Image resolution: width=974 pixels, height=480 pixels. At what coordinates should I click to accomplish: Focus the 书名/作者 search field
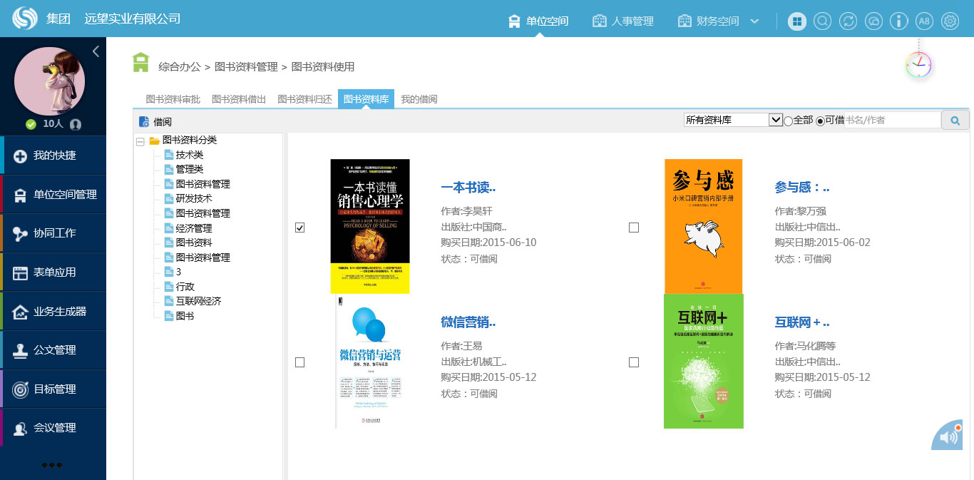[893, 120]
